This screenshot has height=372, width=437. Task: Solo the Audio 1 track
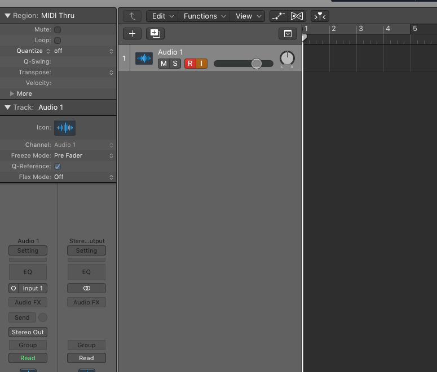(x=175, y=64)
